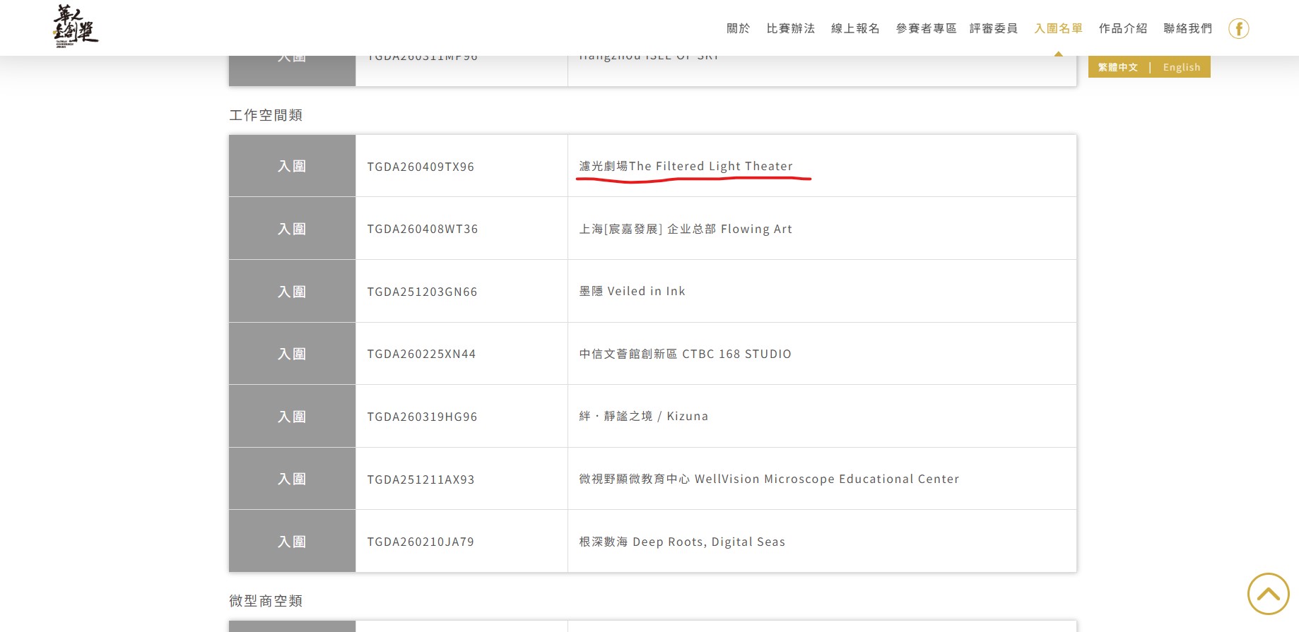Click 濾光劇場The Filtered Light Theater entry
Viewport: 1299px width, 632px height.
coord(686,166)
